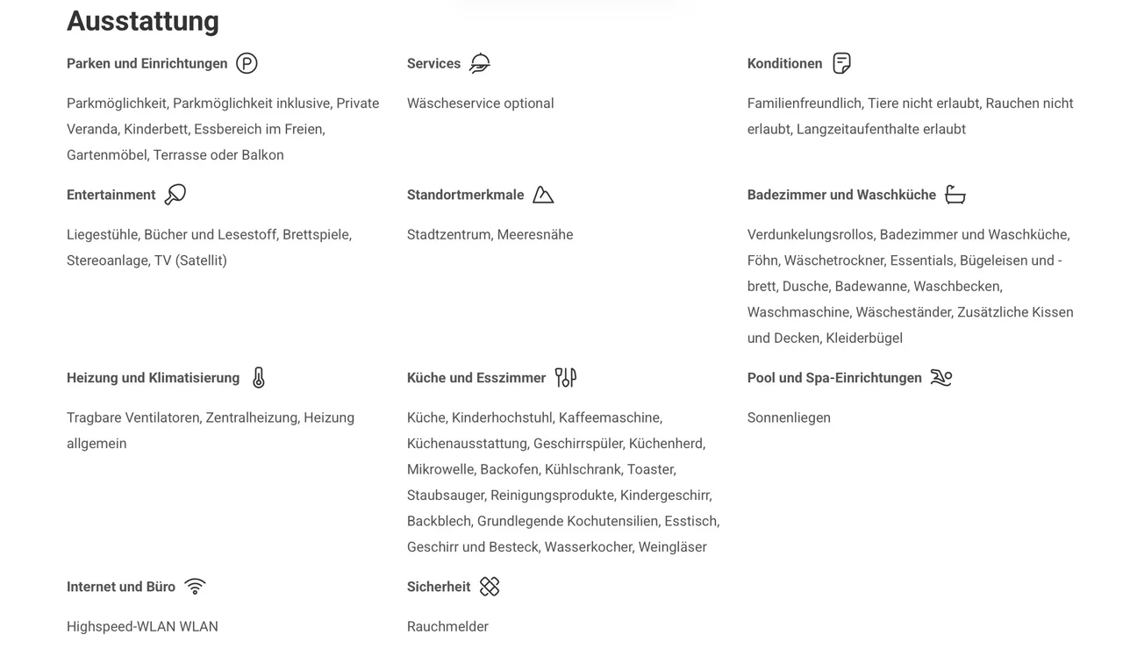Click the Highspeed-WLAN WLAN text
1123x670 pixels.
pos(142,627)
